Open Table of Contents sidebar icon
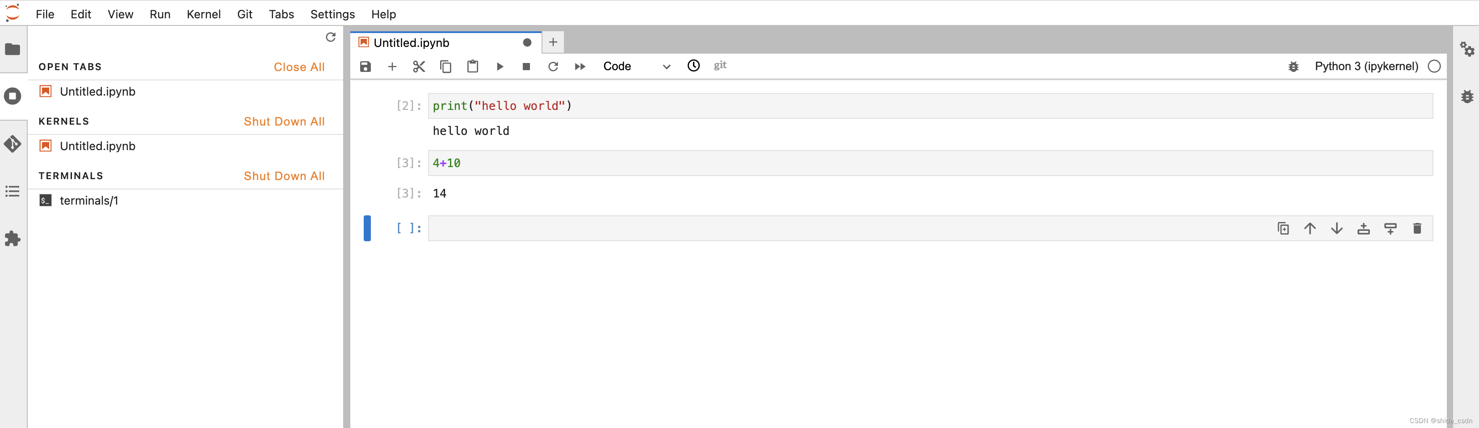The image size is (1479, 428). 13,191
